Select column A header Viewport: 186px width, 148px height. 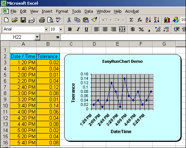pyautogui.click(x=23, y=44)
